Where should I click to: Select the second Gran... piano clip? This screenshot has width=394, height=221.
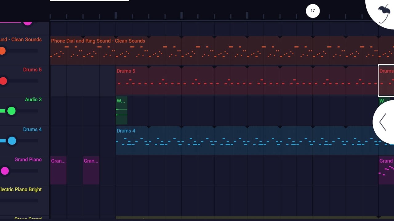tap(91, 170)
